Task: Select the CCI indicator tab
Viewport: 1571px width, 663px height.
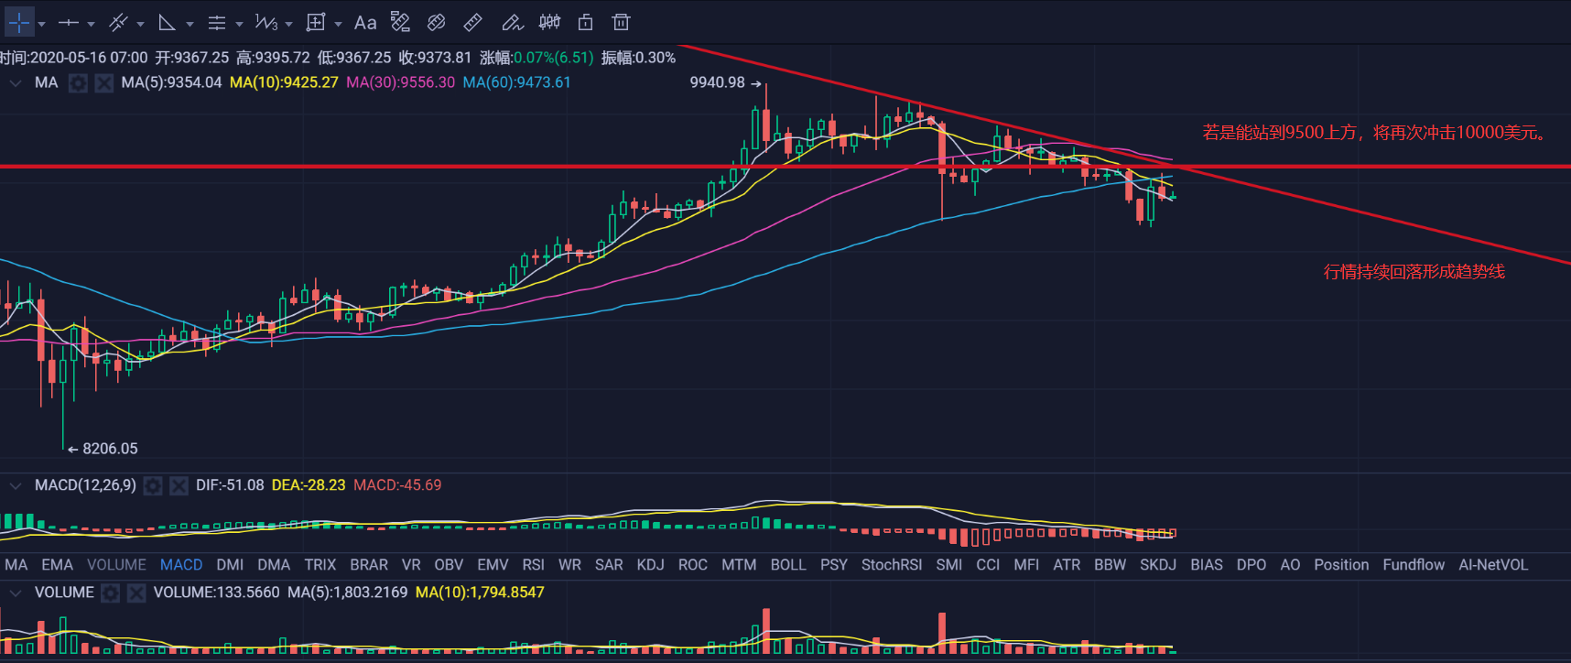Action: pos(988,565)
